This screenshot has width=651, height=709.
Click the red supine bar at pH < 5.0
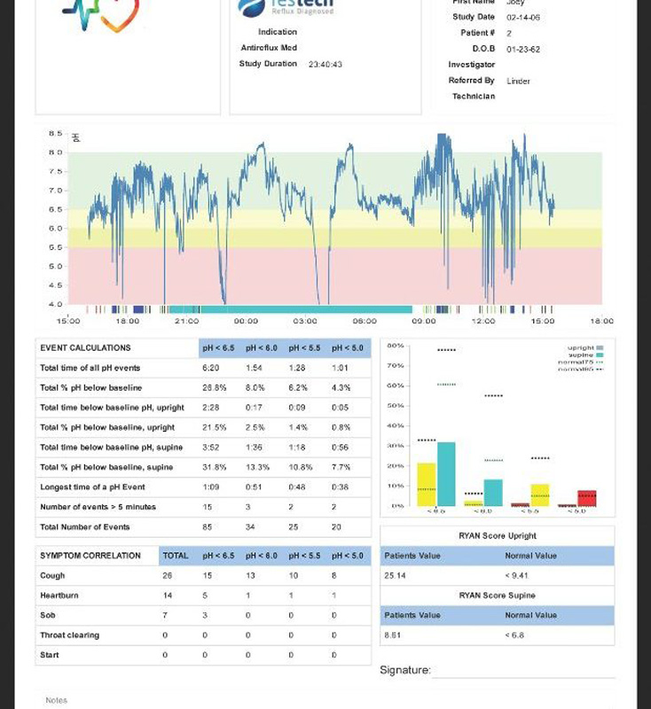coord(587,498)
